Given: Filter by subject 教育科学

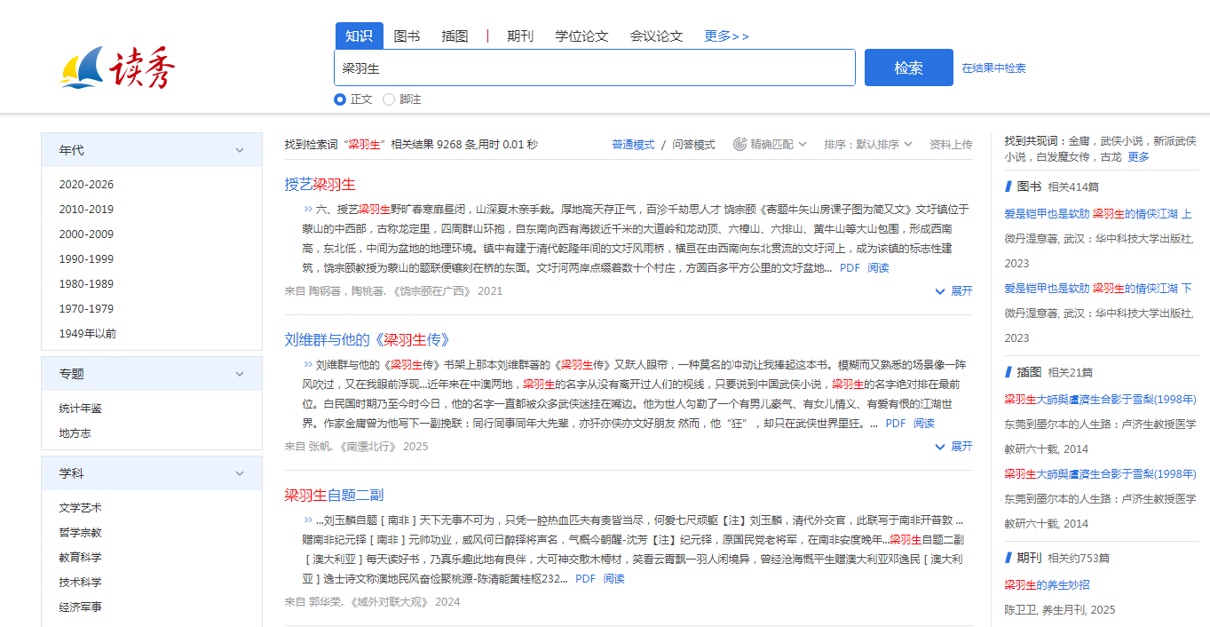Looking at the screenshot, I should click(81, 558).
